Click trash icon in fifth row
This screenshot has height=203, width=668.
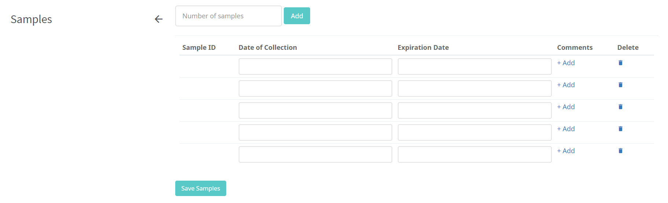pos(620,151)
